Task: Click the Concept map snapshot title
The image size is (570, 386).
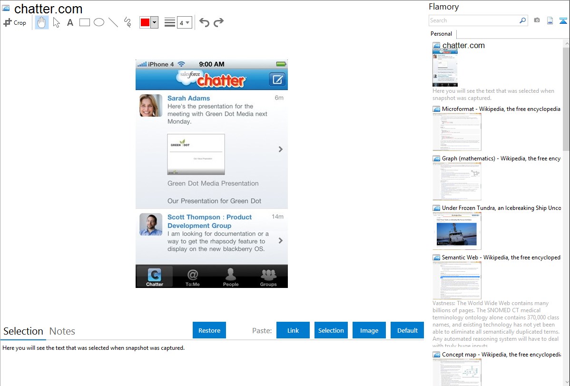Action: click(501, 354)
